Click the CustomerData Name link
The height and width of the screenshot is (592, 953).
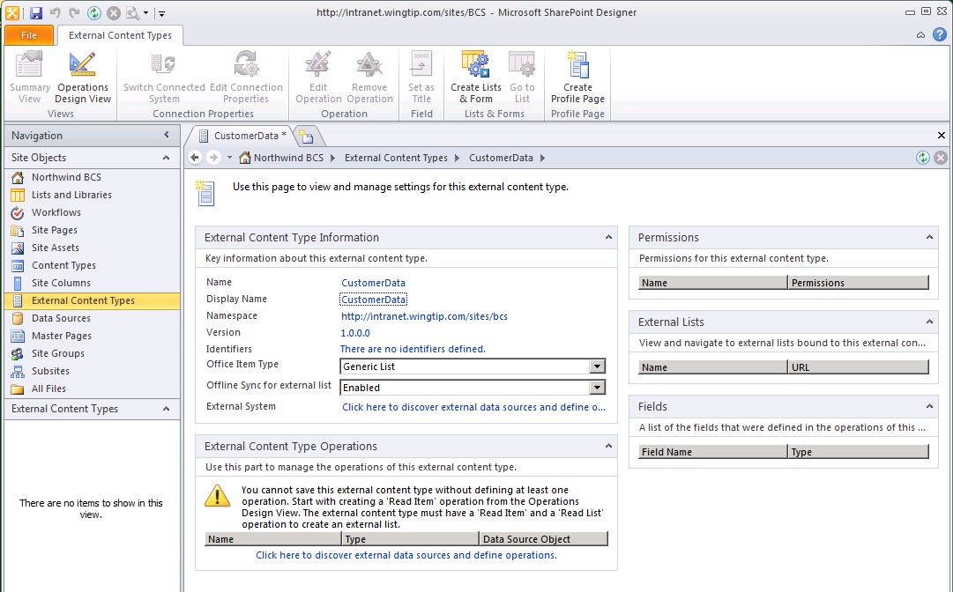click(x=373, y=282)
